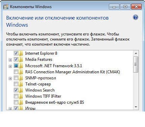
Task: Enable the Telnet-сервер checkbox
Action: coord(16,84)
